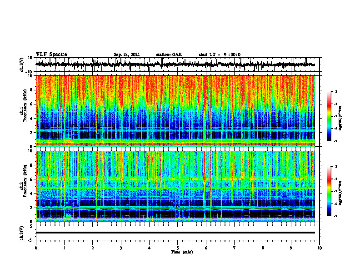Click the ch.3 flat black trace

pyautogui.click(x=175, y=233)
